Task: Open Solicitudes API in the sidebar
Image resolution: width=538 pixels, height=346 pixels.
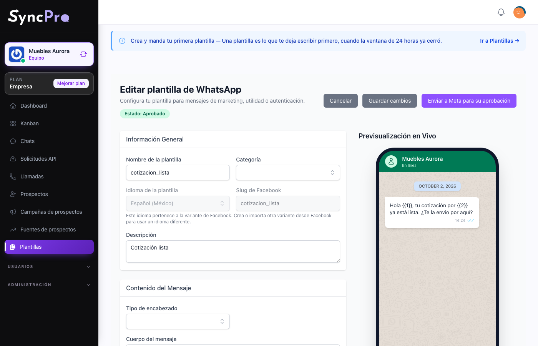Action: (49, 159)
